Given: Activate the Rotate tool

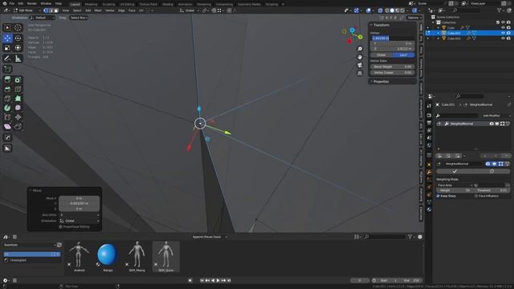Looking at the screenshot, I should [18, 38].
